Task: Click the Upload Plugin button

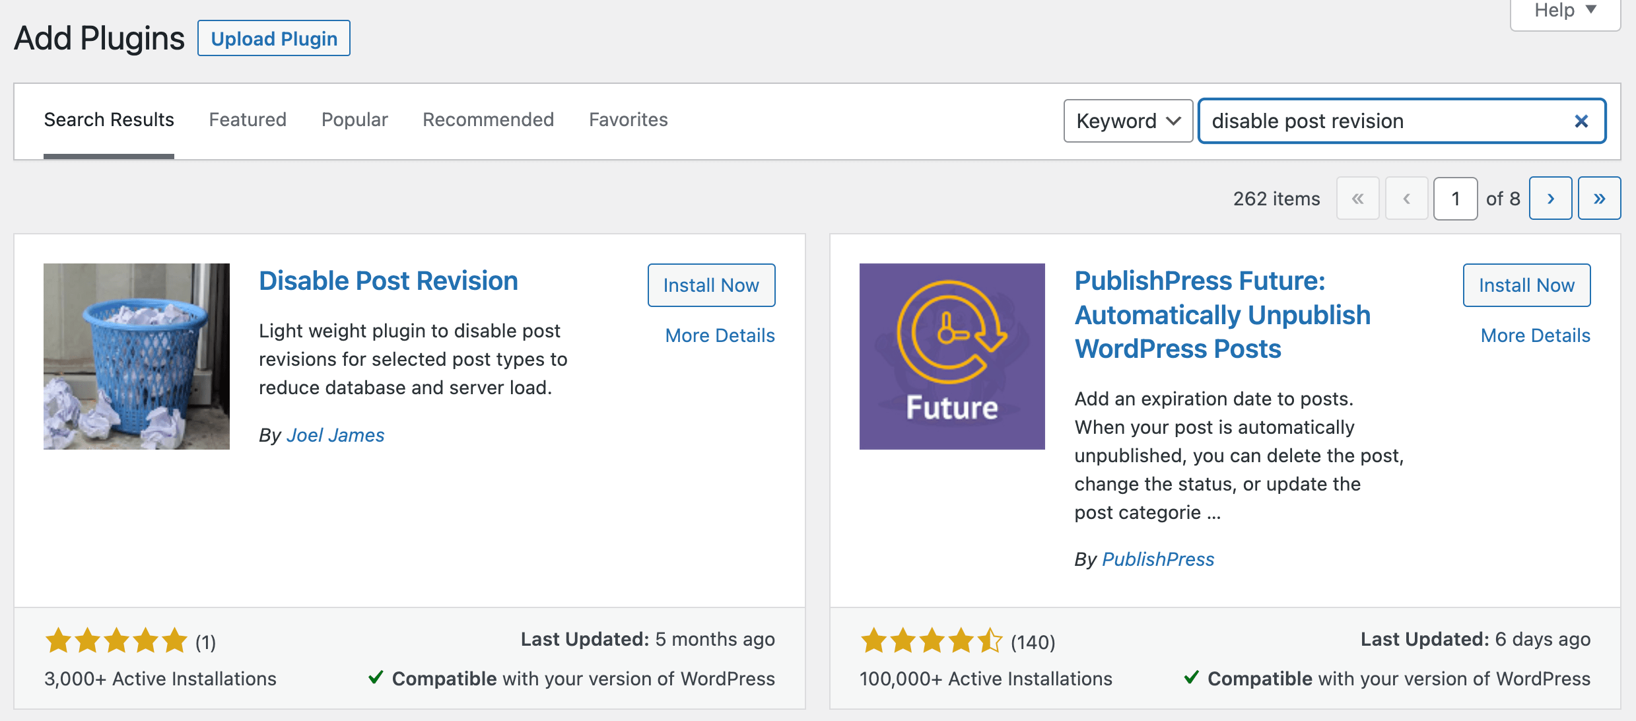Action: tap(273, 38)
